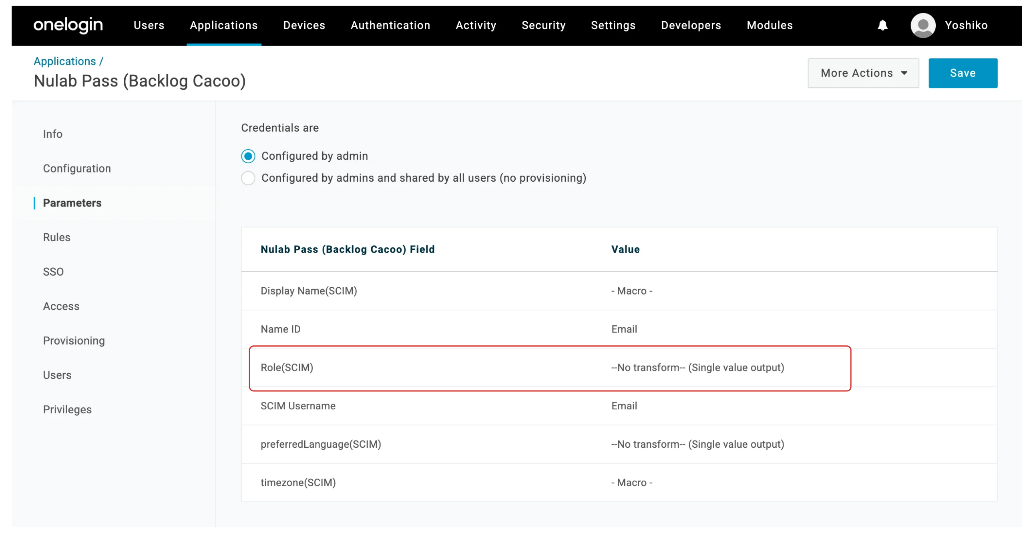
Task: Select the Parameters sidebar tab
Action: (x=72, y=203)
